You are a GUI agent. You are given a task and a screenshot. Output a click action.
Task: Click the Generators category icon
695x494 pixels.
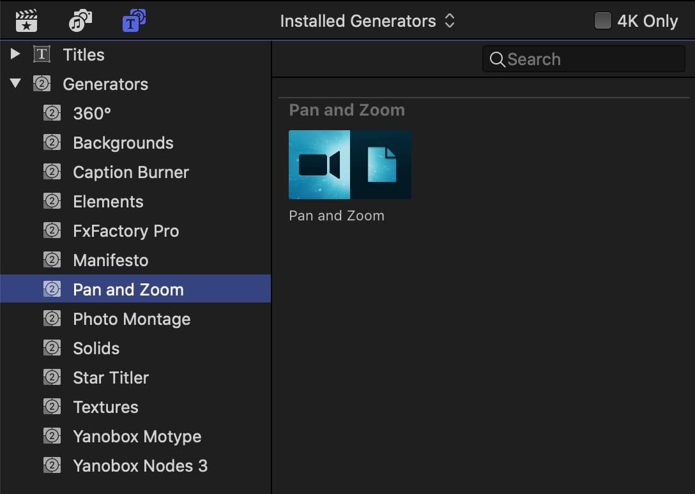click(42, 84)
